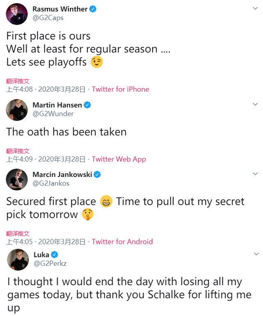
Task: Click Rasmus Winther's profile avatar
Action: tap(17, 14)
